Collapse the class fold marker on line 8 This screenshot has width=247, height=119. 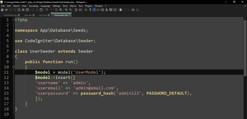[14, 56]
